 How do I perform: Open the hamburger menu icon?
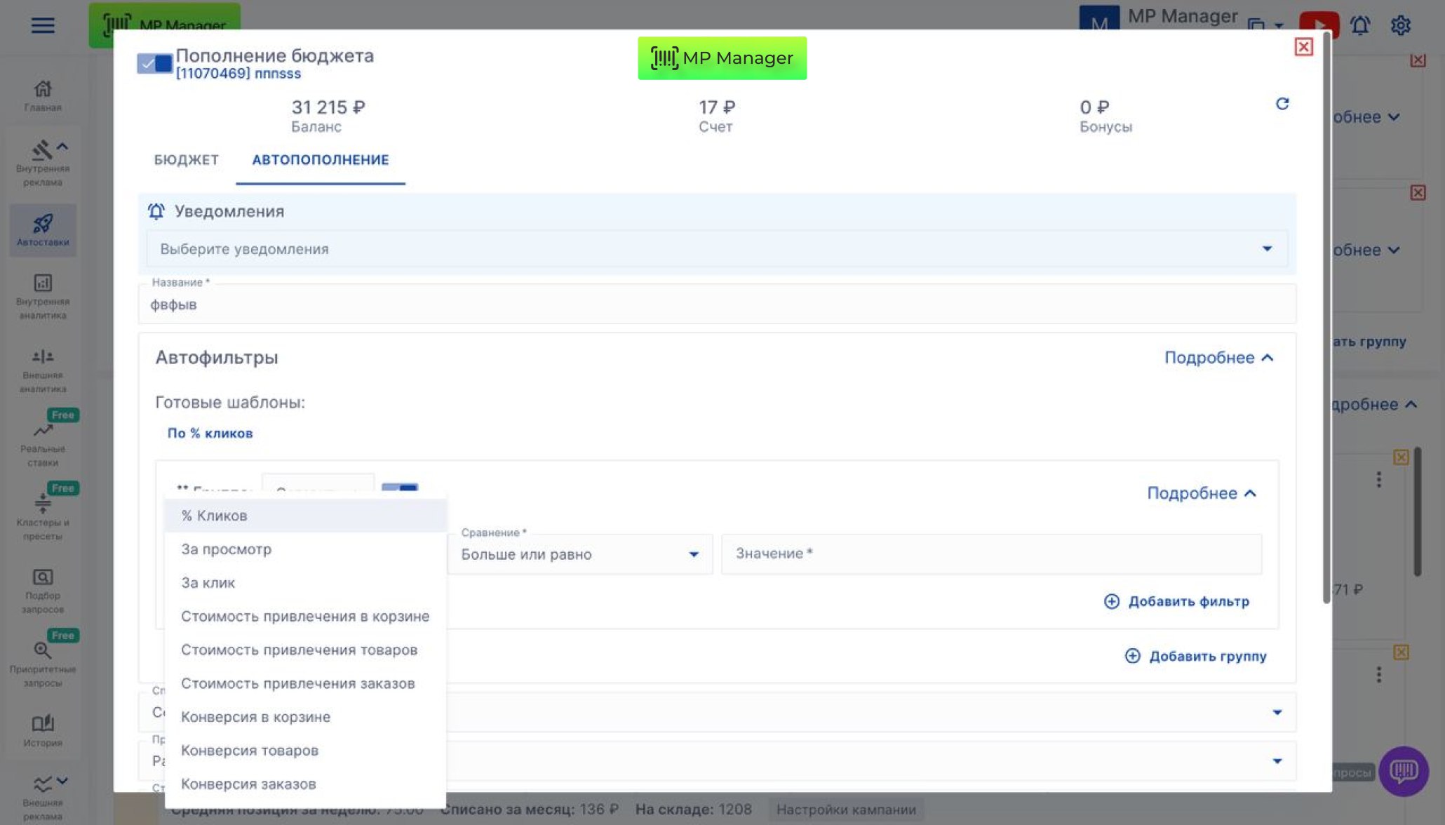point(43,25)
